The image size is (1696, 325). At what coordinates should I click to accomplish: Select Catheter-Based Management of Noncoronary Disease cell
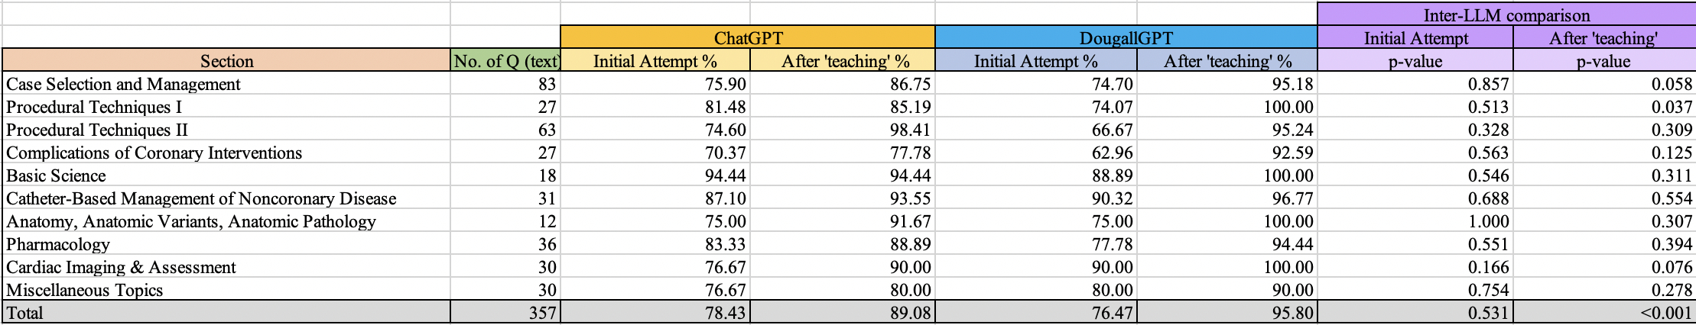(201, 198)
